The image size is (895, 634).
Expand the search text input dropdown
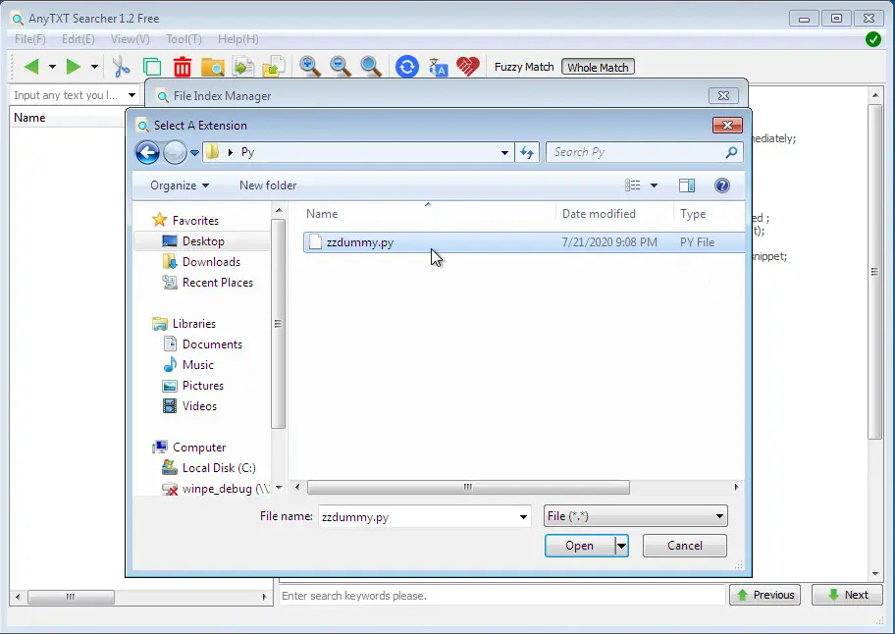point(132,95)
